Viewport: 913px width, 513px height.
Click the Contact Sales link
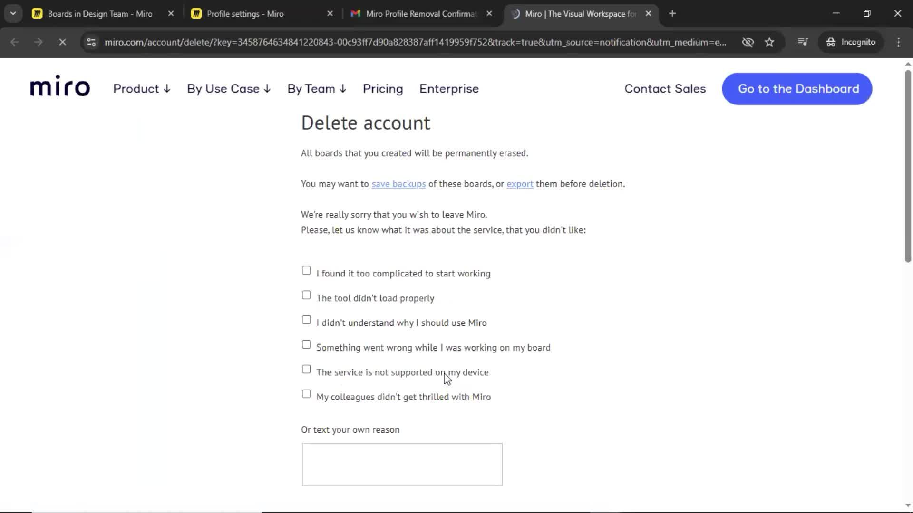coord(665,89)
